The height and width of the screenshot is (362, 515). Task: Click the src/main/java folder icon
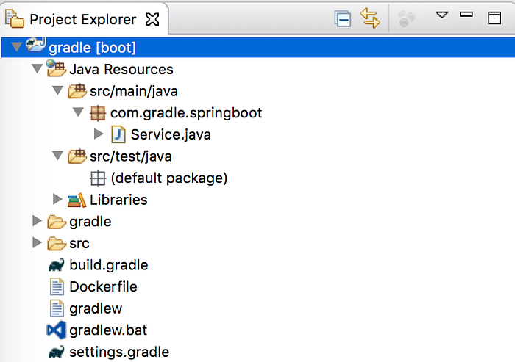(77, 91)
